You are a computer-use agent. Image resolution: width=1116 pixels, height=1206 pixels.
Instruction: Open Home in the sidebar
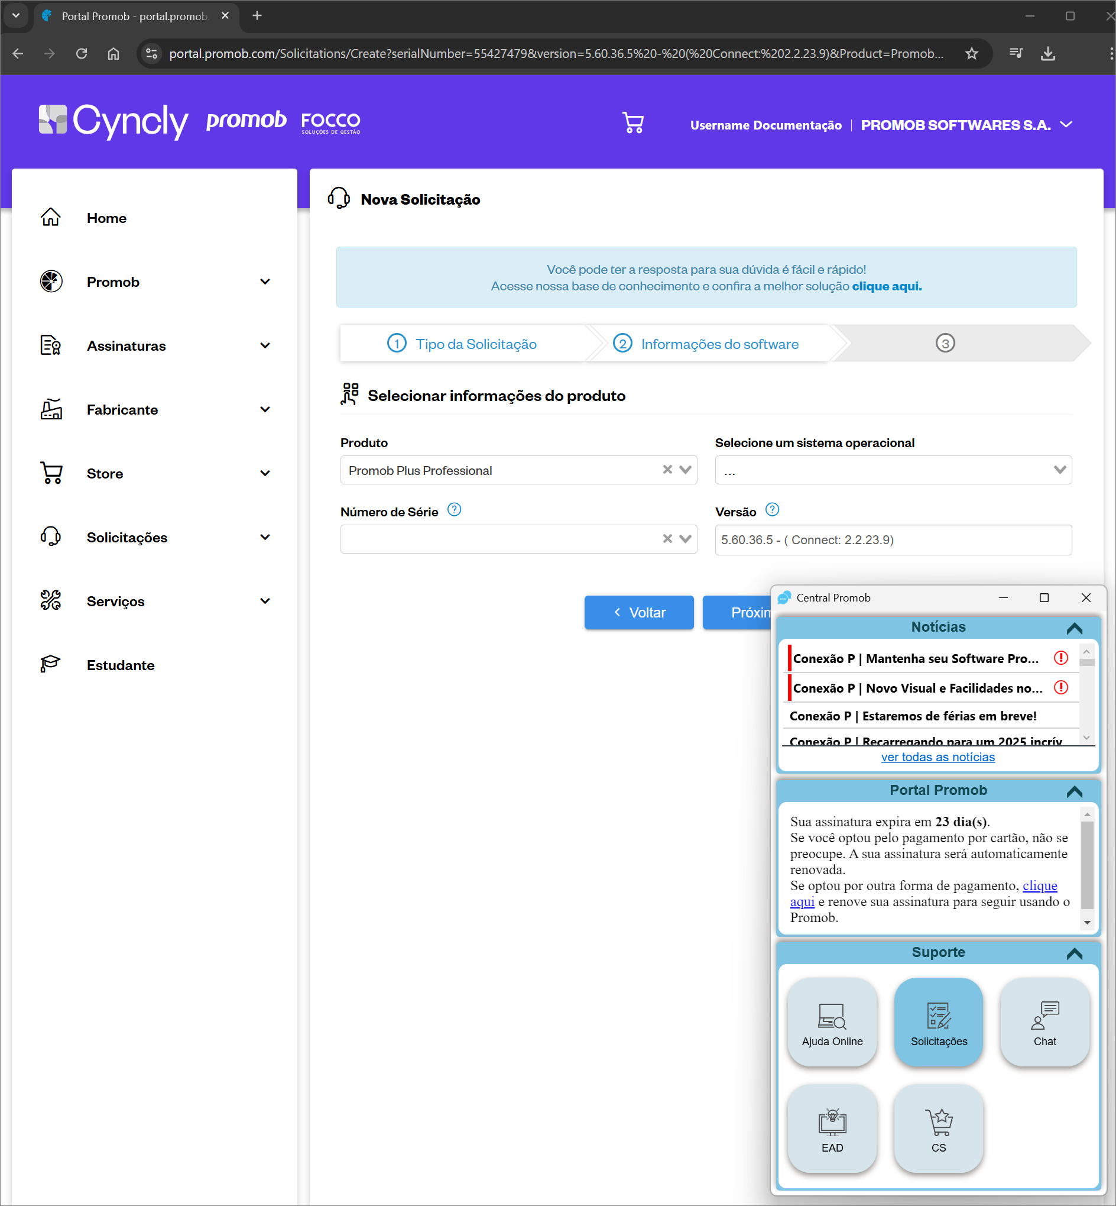tap(106, 218)
